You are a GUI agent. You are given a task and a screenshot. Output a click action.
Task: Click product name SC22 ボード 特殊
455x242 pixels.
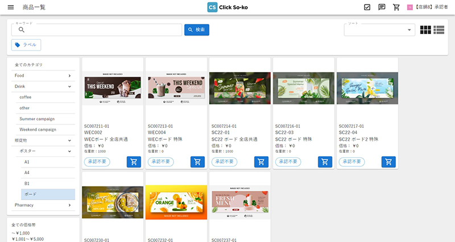[293, 139]
